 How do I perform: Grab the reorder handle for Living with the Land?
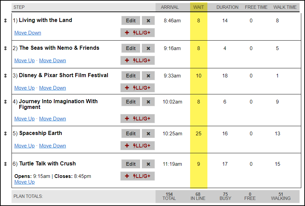click(5, 20)
